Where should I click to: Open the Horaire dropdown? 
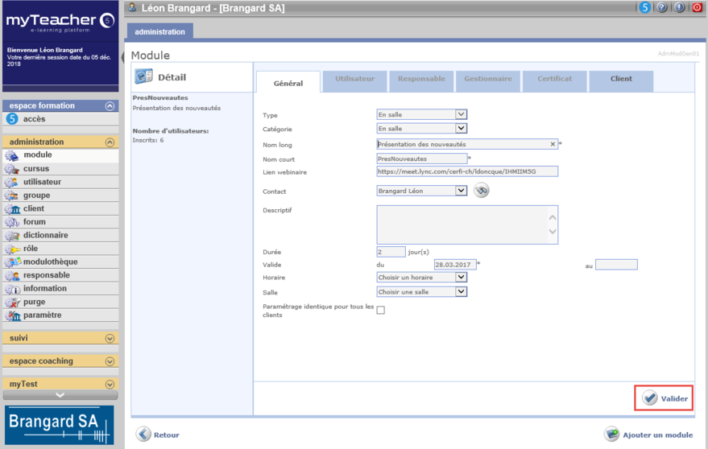click(x=421, y=277)
